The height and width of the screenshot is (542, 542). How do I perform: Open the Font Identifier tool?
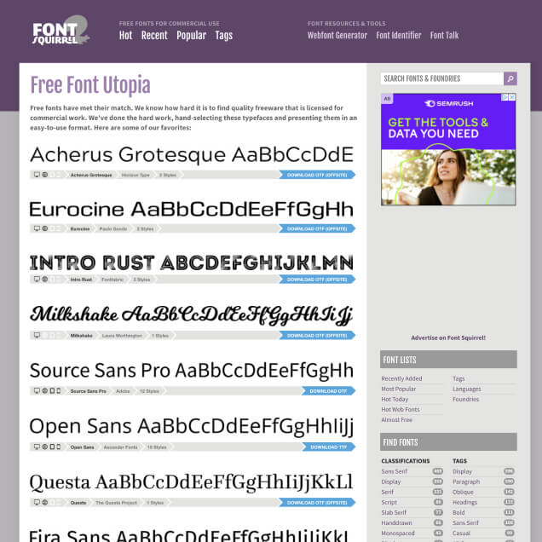pyautogui.click(x=399, y=35)
